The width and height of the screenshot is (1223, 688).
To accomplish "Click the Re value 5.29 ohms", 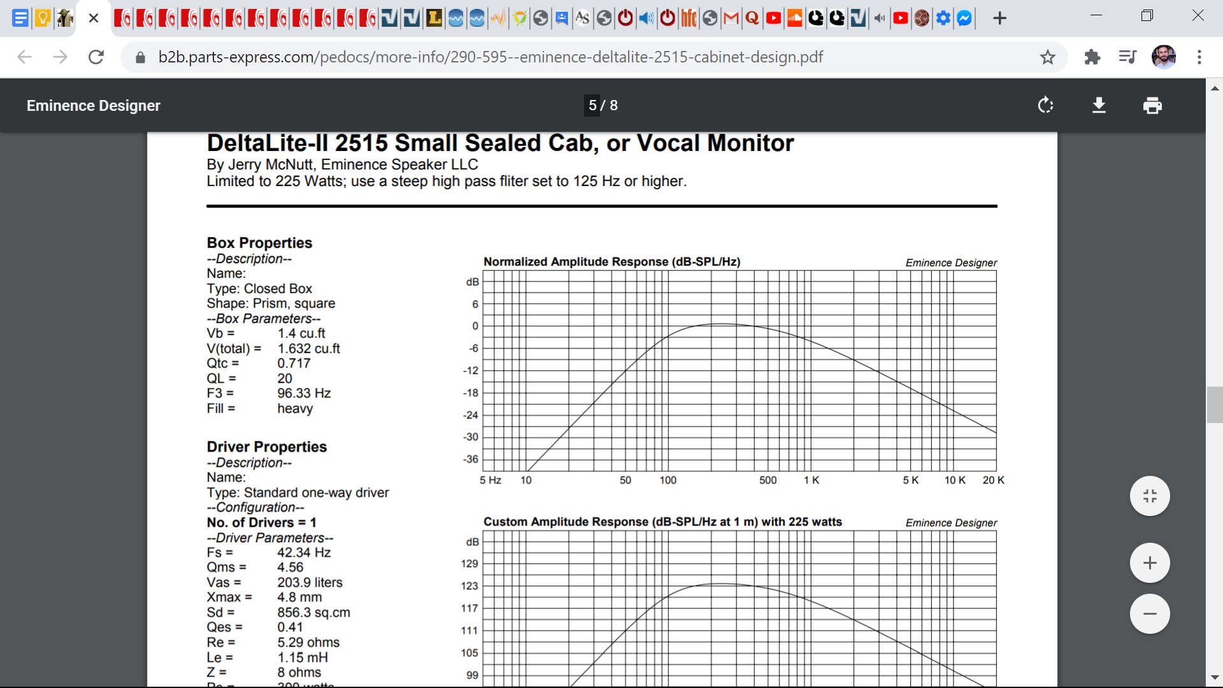I will (308, 642).
